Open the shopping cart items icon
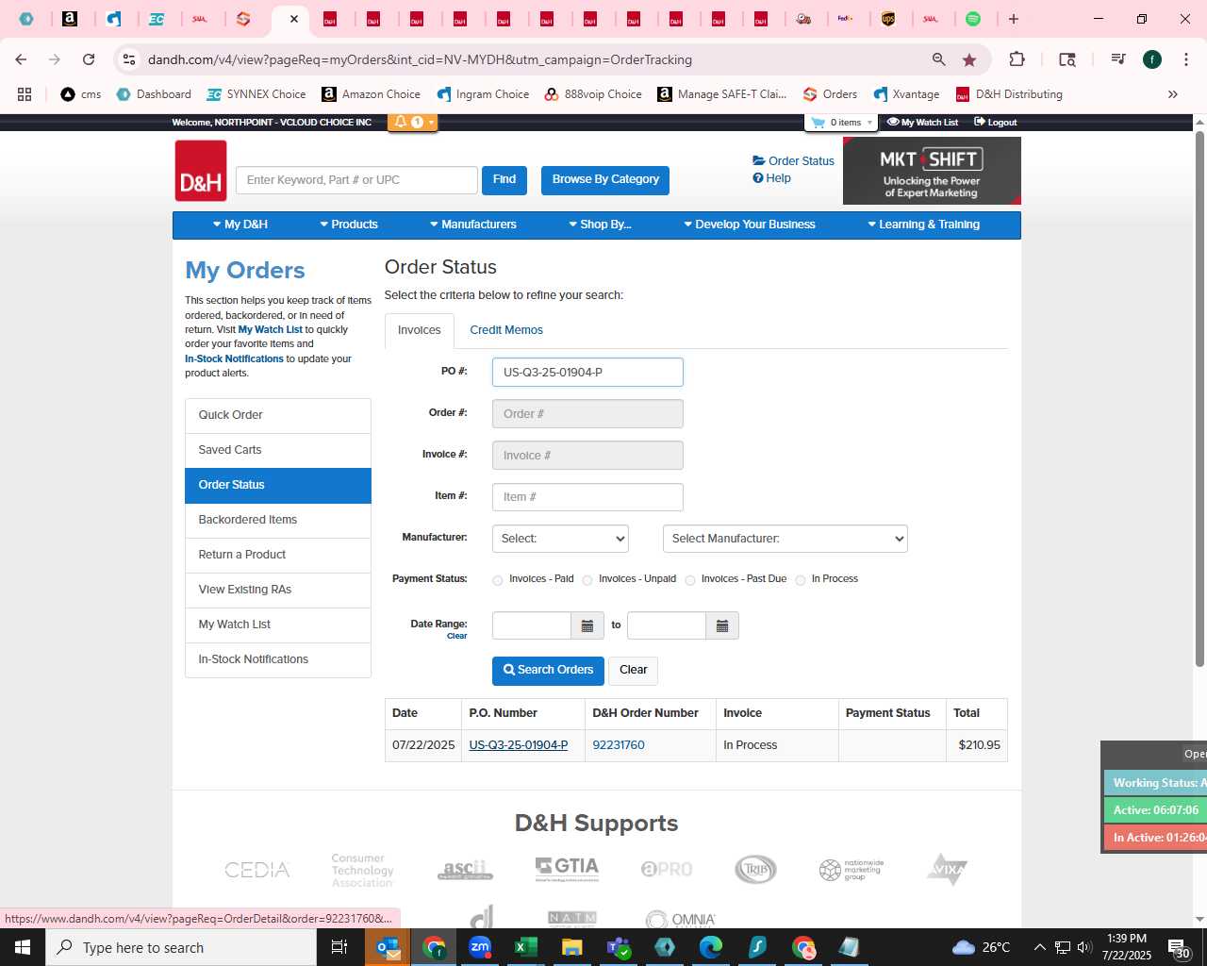 point(818,123)
